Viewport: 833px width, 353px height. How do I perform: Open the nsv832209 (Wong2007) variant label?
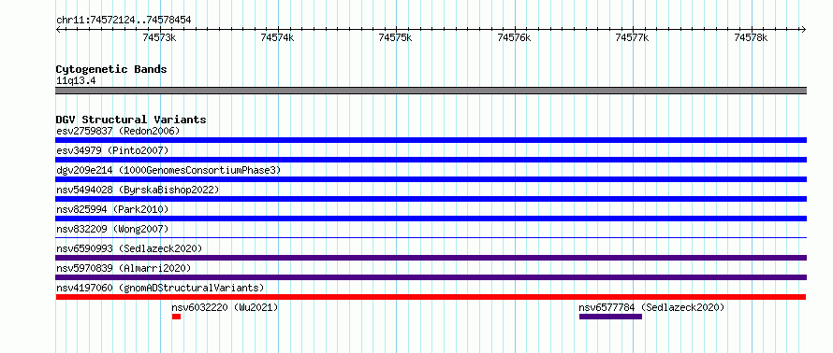[112, 229]
